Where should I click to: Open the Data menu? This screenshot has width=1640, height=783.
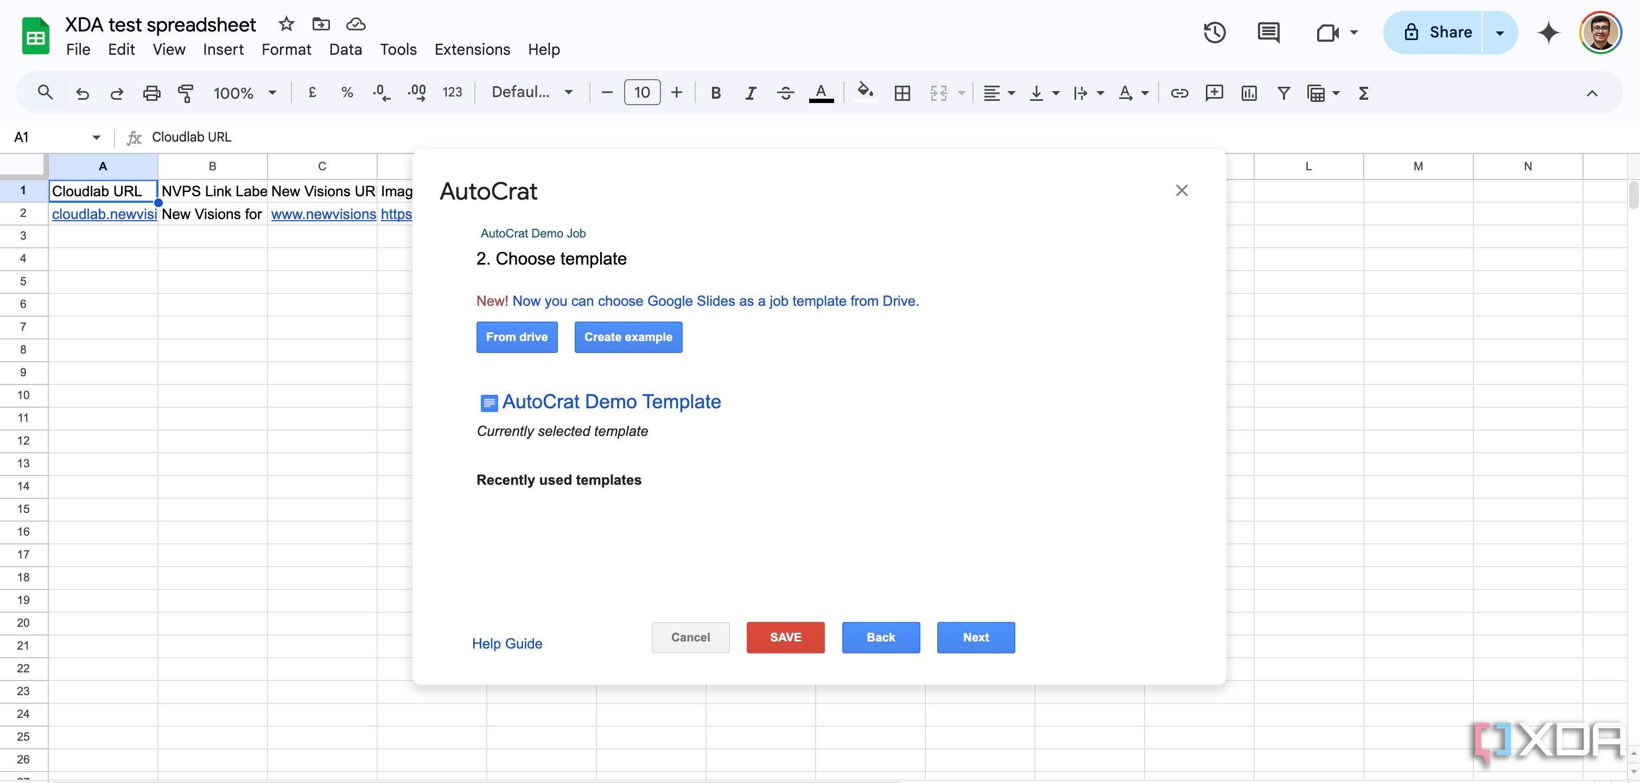[x=346, y=49]
